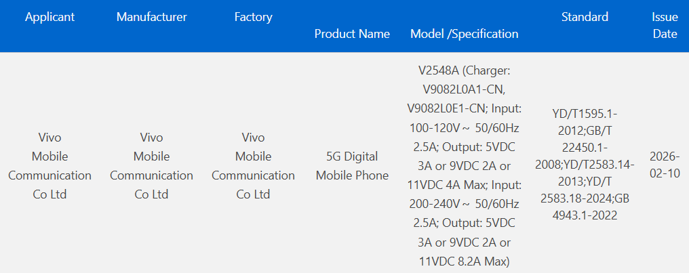Click the 100-120V input voltage text

coord(435,128)
